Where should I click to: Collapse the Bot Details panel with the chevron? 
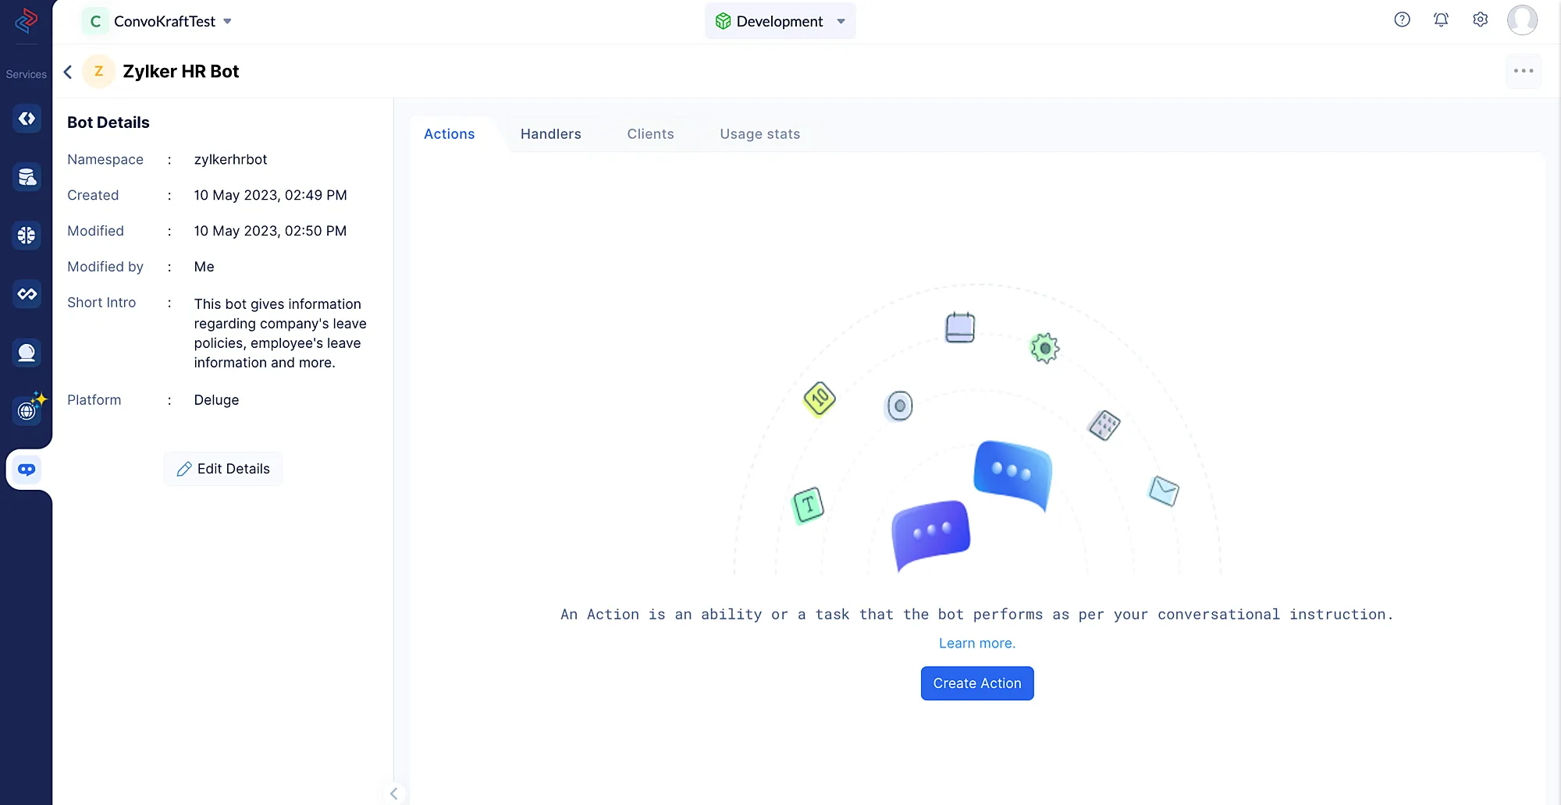(x=394, y=793)
